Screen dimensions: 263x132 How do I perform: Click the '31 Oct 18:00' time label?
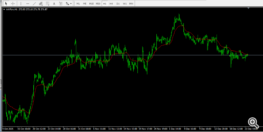tap(85, 129)
